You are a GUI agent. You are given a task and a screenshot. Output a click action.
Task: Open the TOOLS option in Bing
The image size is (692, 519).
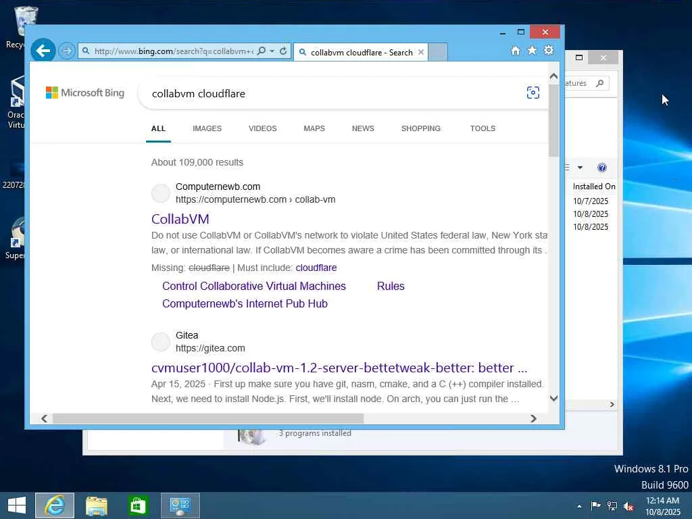[483, 128]
